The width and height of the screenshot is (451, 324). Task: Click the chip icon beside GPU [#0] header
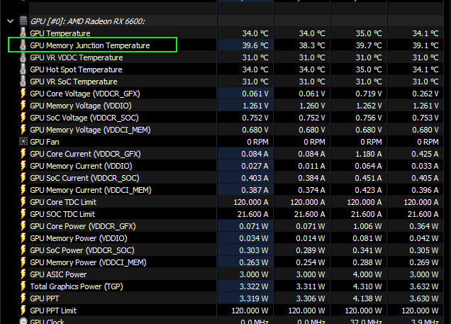tap(23, 21)
